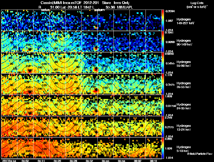This screenshot has height=162, width=214.
Task: Click the Cassini/MIMI Inca mTOF title text
Action: coord(61,3)
